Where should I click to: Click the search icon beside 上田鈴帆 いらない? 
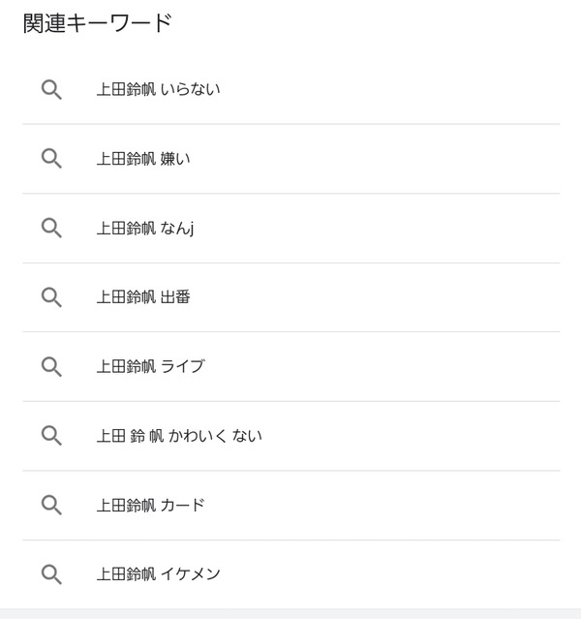click(51, 90)
